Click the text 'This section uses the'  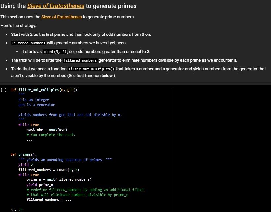tap(20, 17)
